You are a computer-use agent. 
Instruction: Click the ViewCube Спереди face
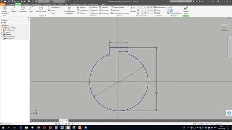224,27
